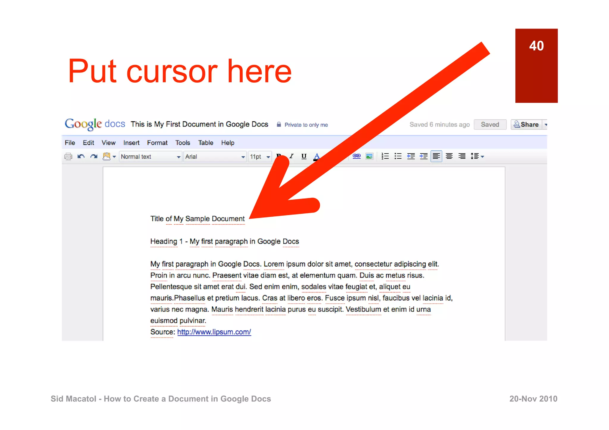Open the Format menu
The width and height of the screenshot is (609, 430).
tap(157, 143)
